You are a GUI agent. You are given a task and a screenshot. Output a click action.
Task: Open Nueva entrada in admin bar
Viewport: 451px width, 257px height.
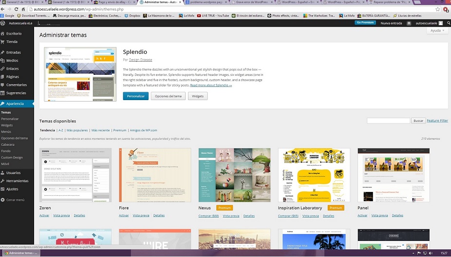pos(391,23)
